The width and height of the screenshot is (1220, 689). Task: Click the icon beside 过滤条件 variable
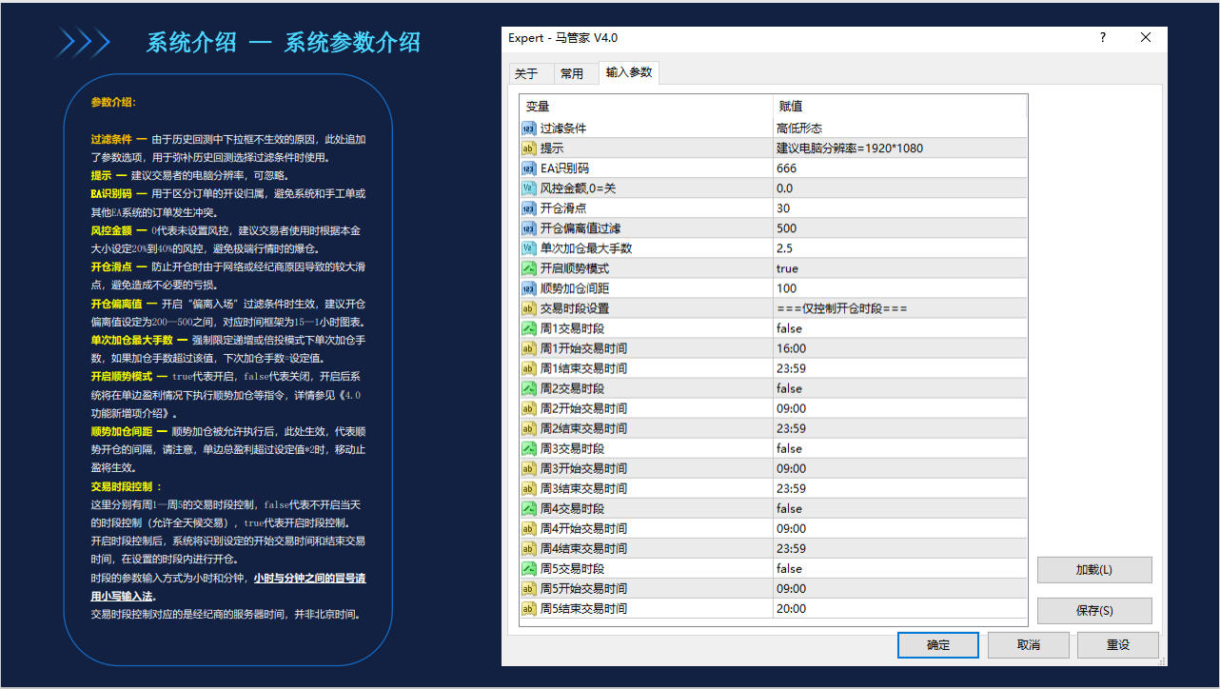(529, 128)
